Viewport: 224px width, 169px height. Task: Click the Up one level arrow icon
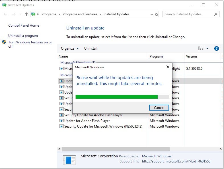[26, 14]
